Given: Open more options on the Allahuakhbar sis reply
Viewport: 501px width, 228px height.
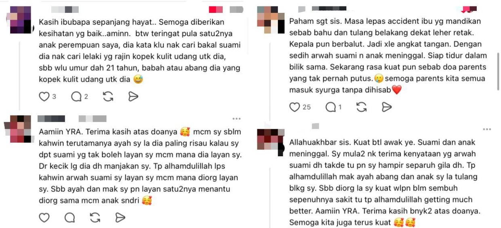Looking at the screenshot, I should pyautogui.click(x=487, y=129).
